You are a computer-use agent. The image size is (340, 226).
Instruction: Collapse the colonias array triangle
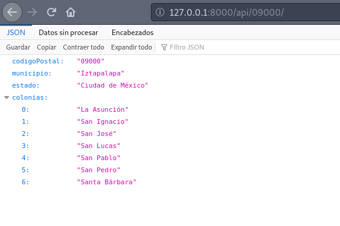coord(7,98)
